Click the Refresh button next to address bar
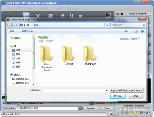This screenshot has height=117, width=154. (107, 25)
